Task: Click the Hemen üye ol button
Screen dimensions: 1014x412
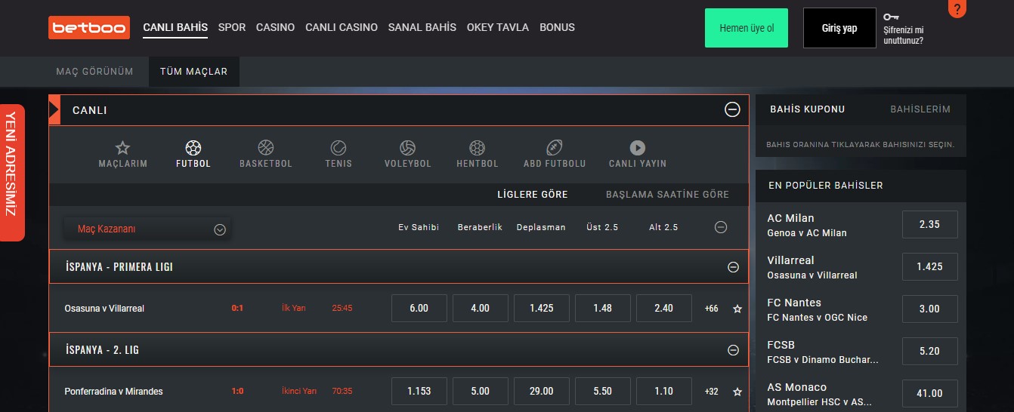Action: [x=747, y=28]
